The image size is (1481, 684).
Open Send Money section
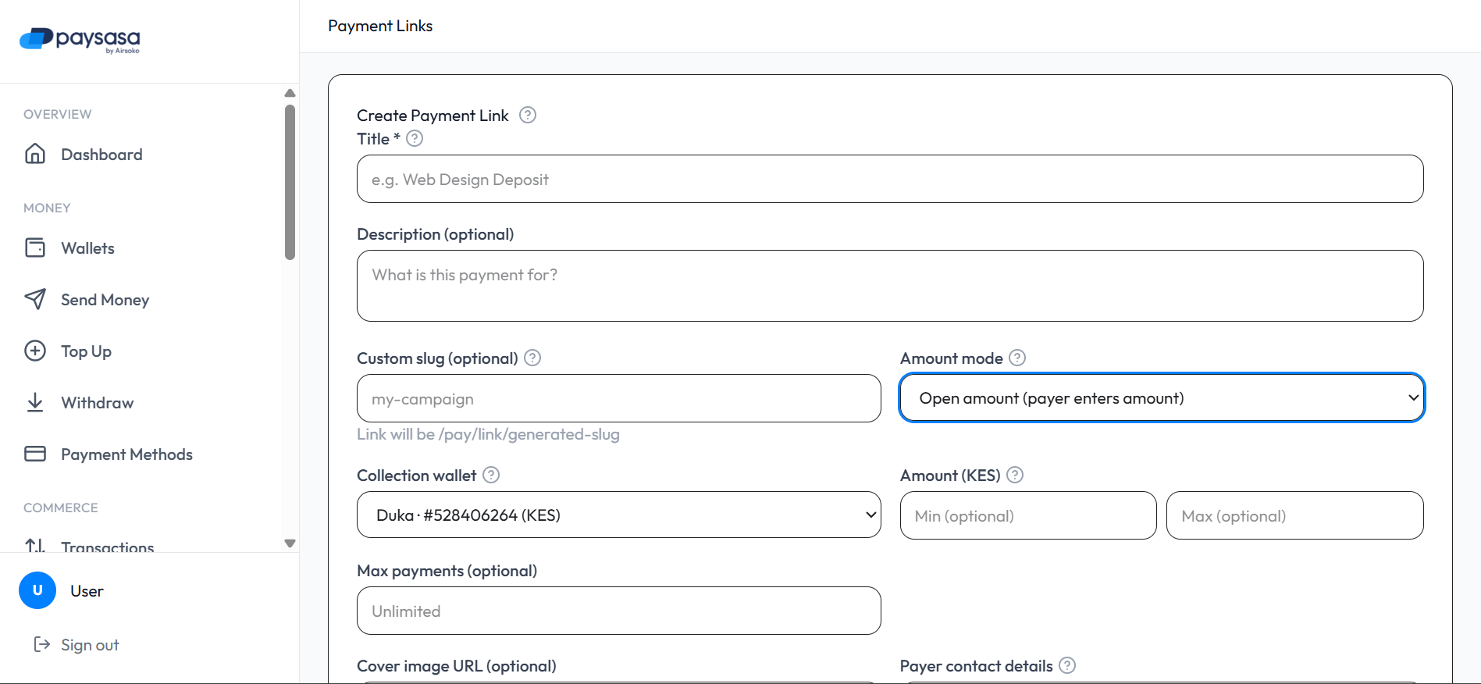click(105, 300)
